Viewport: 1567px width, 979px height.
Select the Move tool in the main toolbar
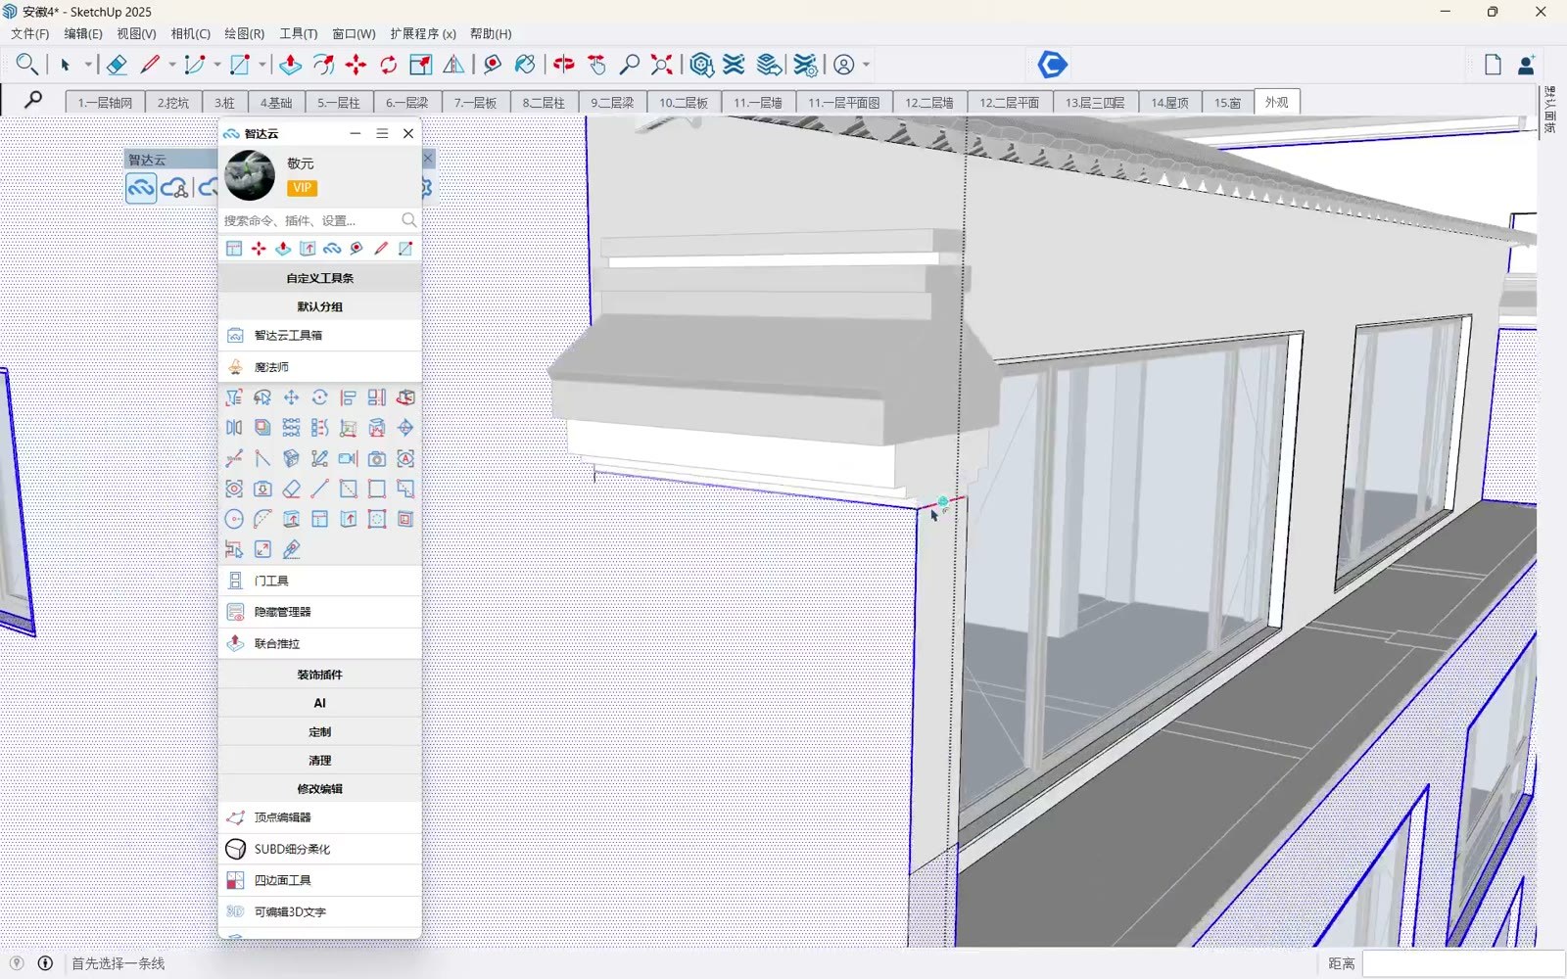[356, 65]
